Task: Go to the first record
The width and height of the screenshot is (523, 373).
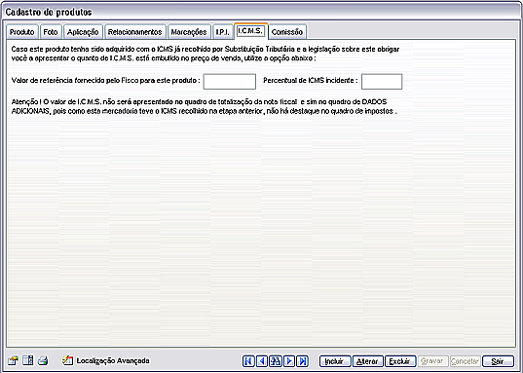Action: point(248,361)
